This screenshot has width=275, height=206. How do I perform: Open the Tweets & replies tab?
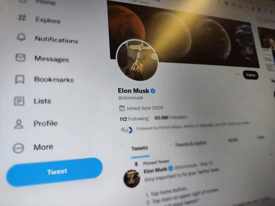[191, 144]
